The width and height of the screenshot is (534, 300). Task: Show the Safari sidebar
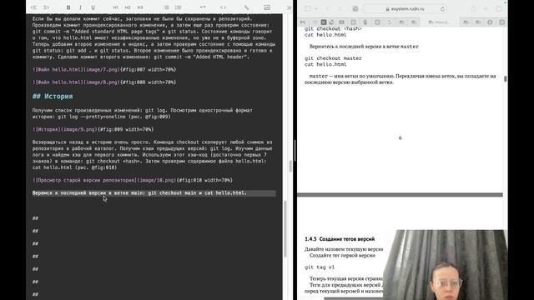pyautogui.click(x=307, y=8)
